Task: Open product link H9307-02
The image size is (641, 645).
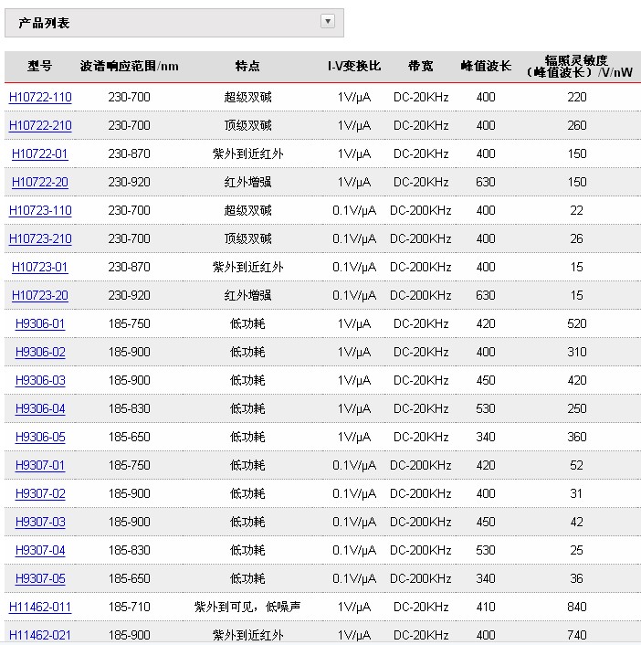Action: coord(40,493)
